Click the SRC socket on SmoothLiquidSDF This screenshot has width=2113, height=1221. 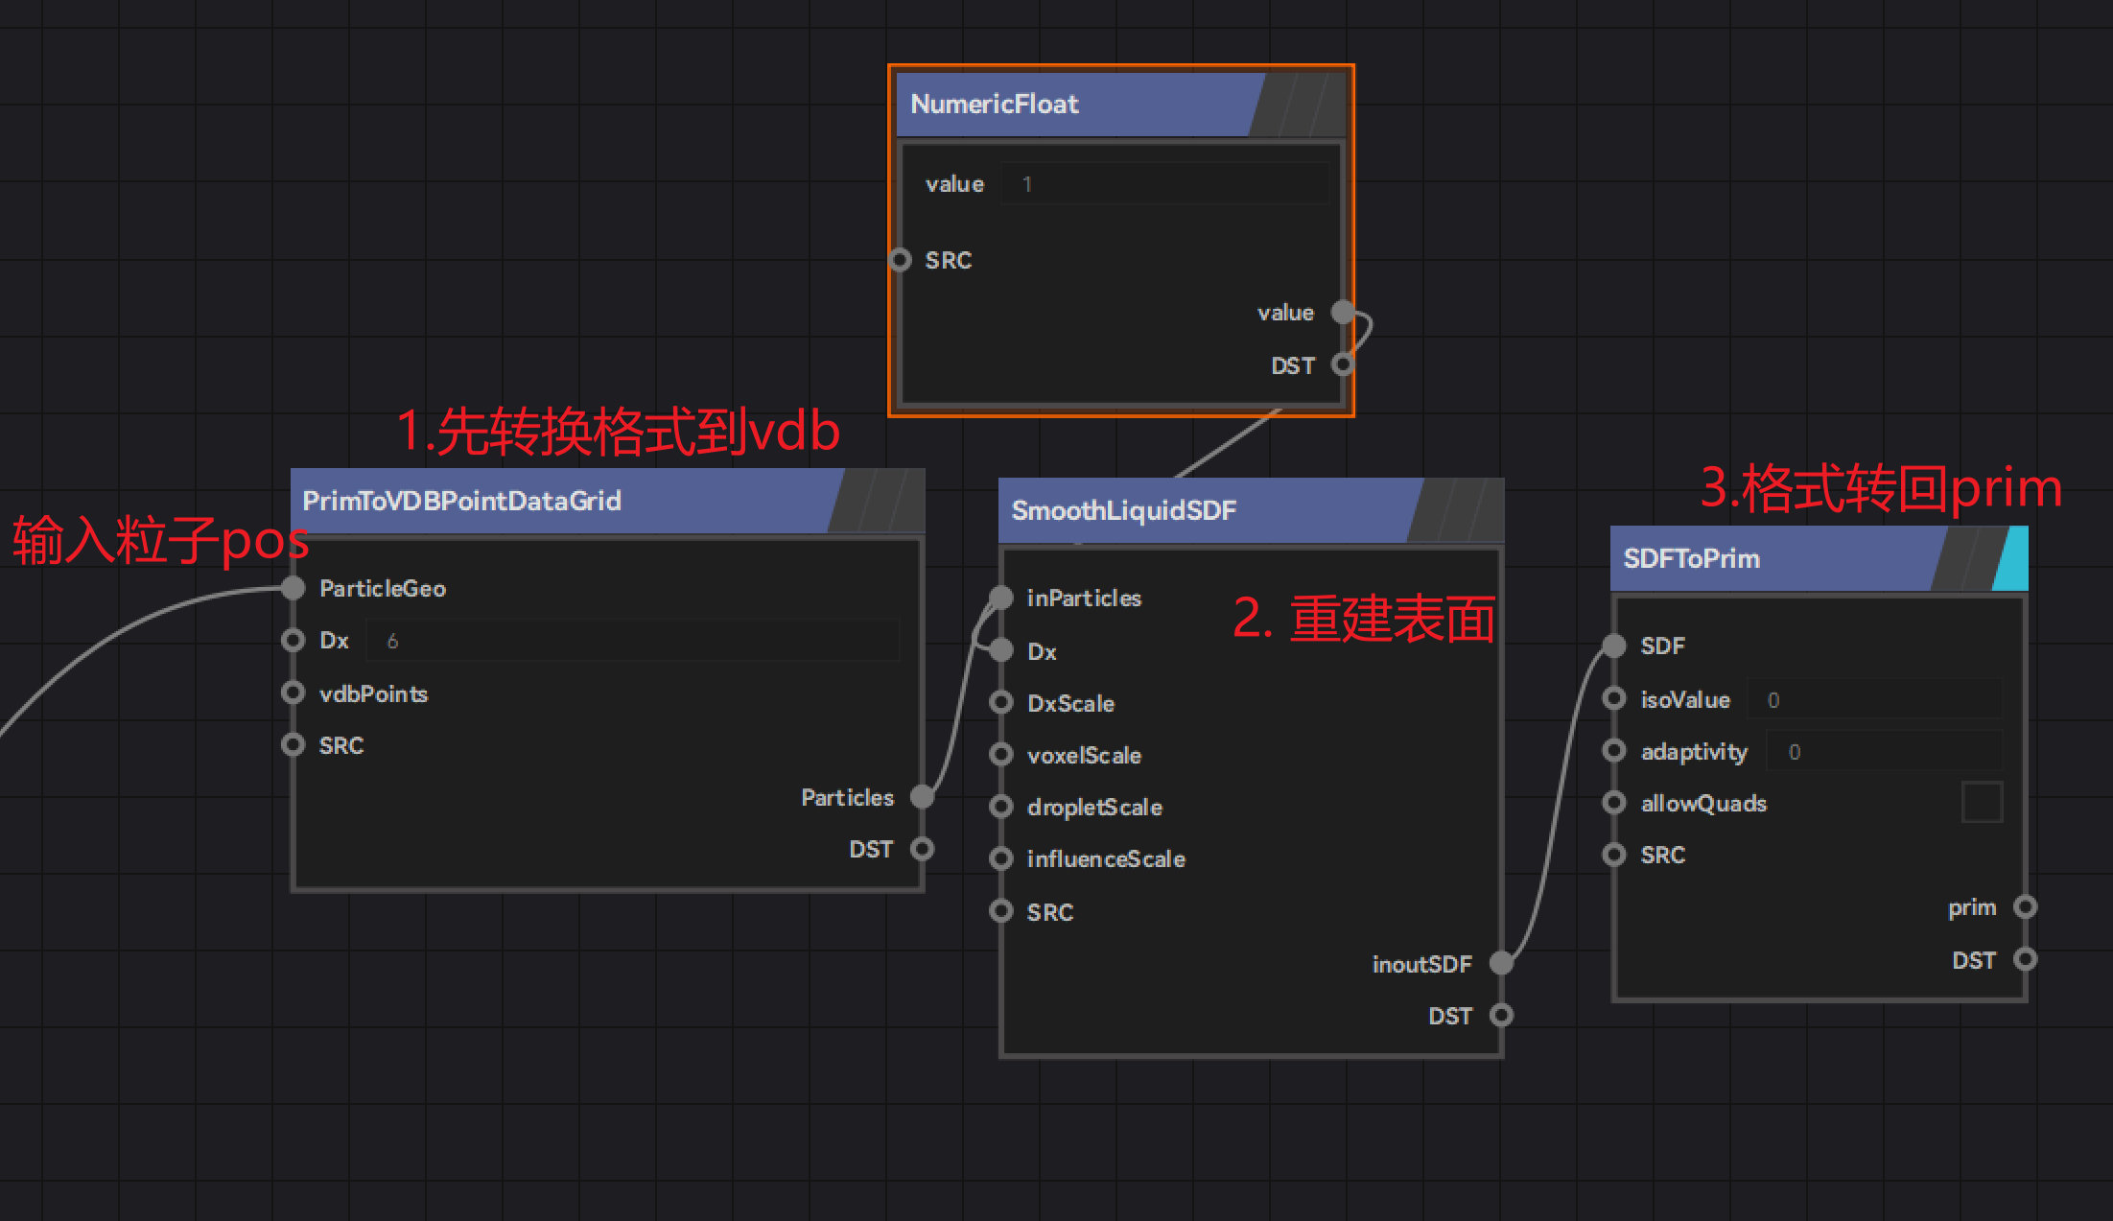(x=1001, y=910)
